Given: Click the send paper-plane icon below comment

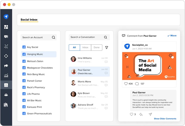Looking at the screenshot, I should coord(150,114).
